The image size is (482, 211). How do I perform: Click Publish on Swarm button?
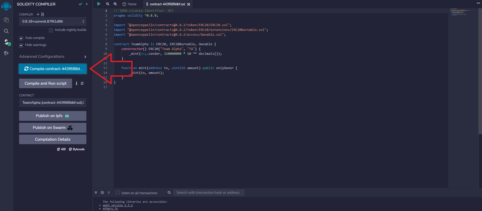pyautogui.click(x=53, y=128)
